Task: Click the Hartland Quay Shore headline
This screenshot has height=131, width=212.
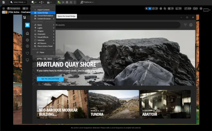Action: [x=66, y=65]
